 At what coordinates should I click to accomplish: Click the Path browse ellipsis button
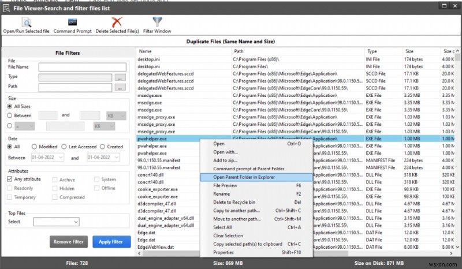(120, 88)
